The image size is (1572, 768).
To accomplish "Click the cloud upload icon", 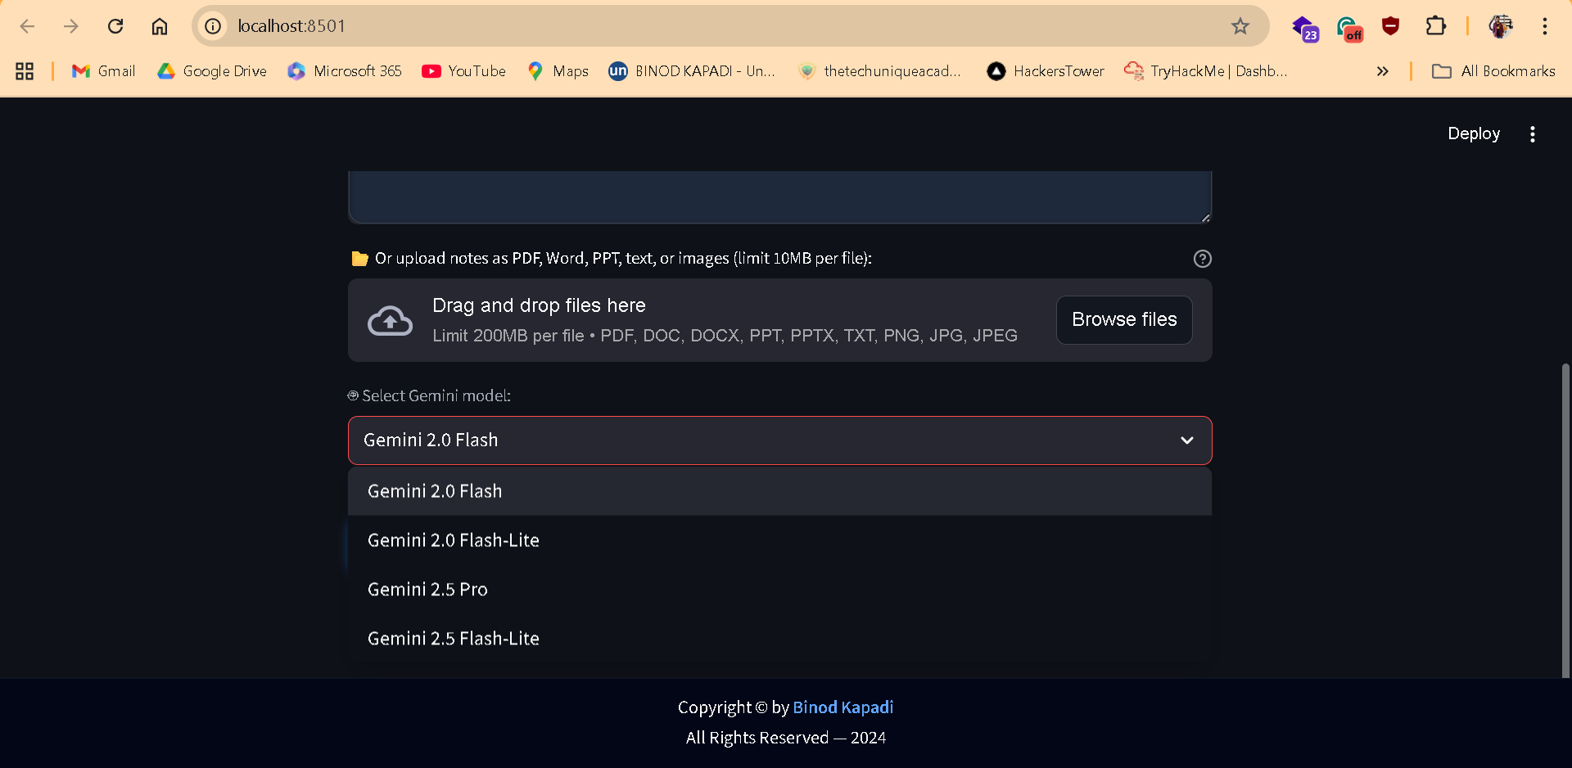I will click(390, 320).
